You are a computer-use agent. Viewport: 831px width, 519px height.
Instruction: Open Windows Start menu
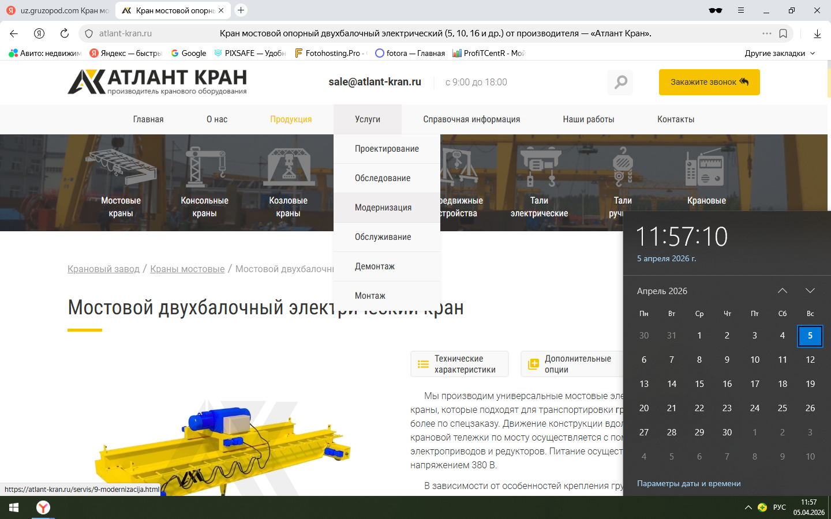point(14,507)
